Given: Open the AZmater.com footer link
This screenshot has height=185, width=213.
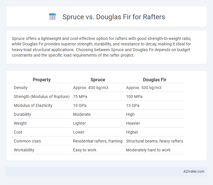Looking at the screenshot, I should click(194, 171).
